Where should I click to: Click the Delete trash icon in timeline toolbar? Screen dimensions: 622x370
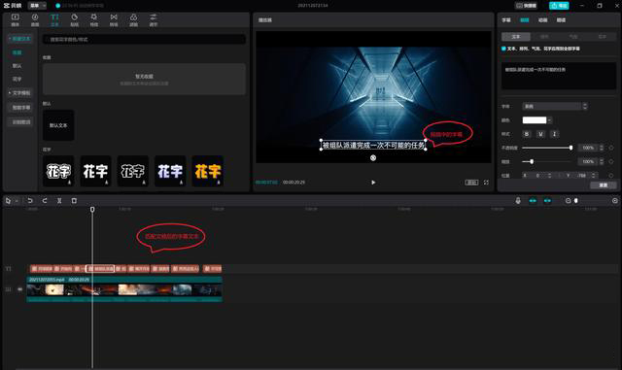coord(74,201)
